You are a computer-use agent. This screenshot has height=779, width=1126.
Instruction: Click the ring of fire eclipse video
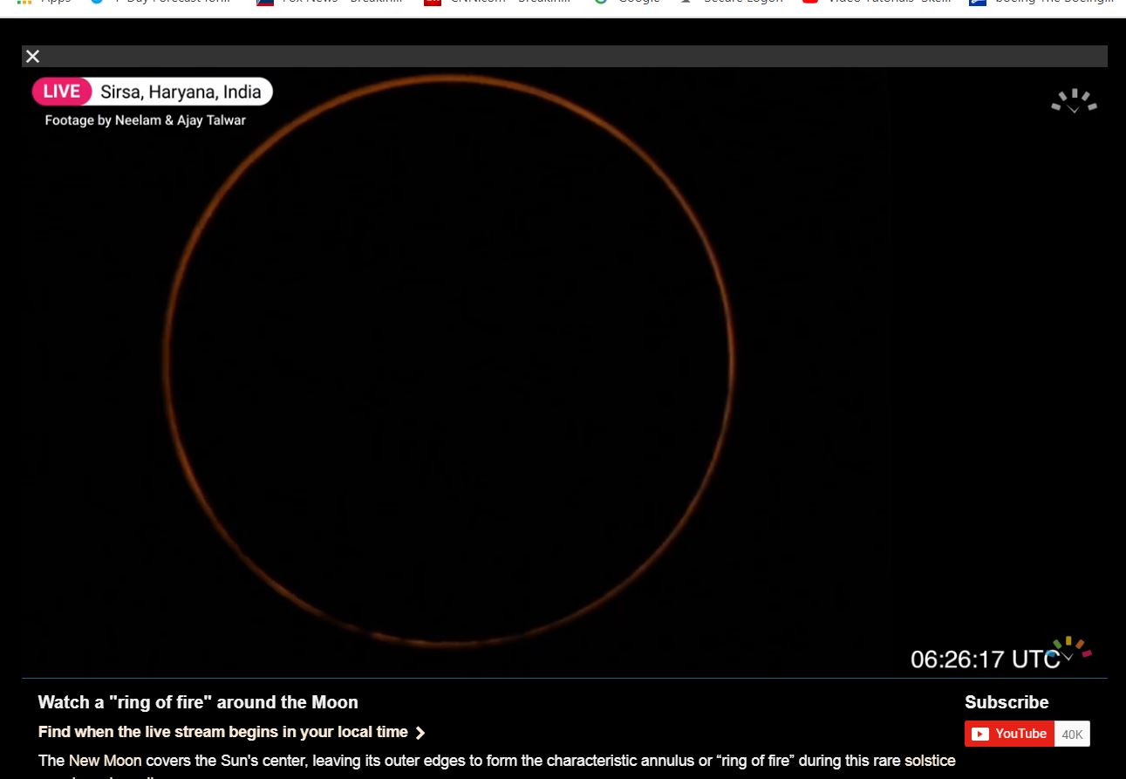pos(447,359)
